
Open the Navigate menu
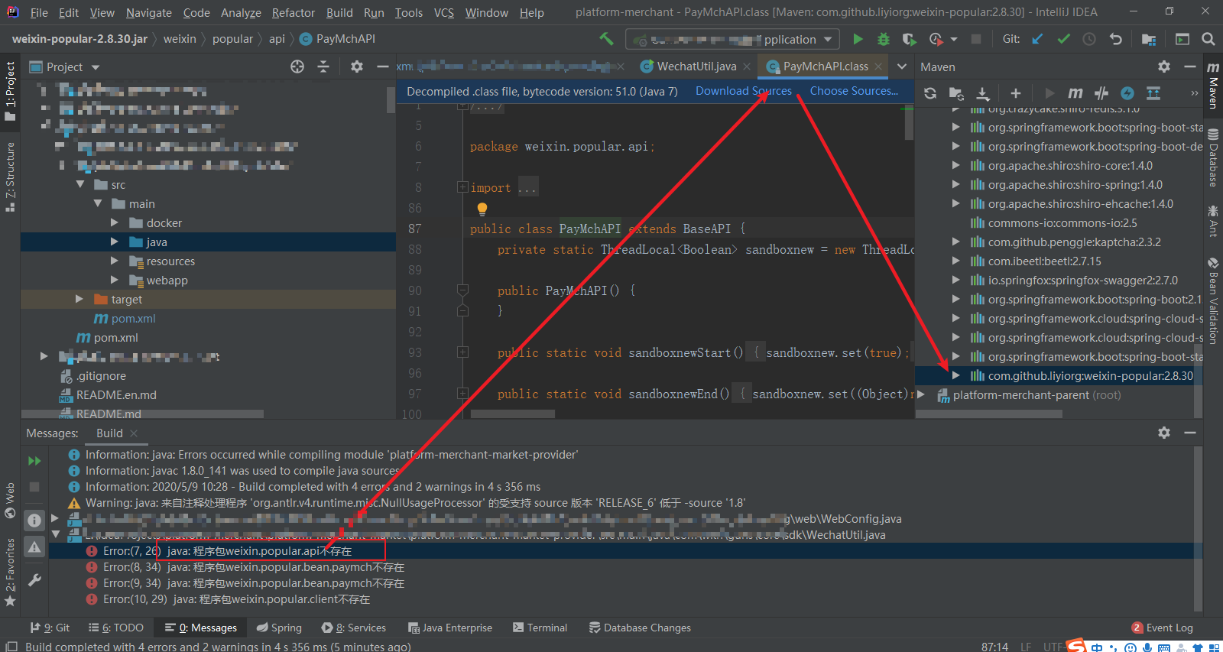pos(149,12)
